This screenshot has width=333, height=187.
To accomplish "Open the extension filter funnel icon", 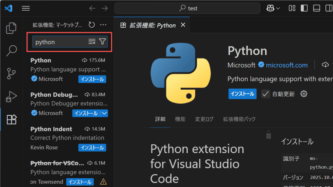I will click(x=102, y=42).
